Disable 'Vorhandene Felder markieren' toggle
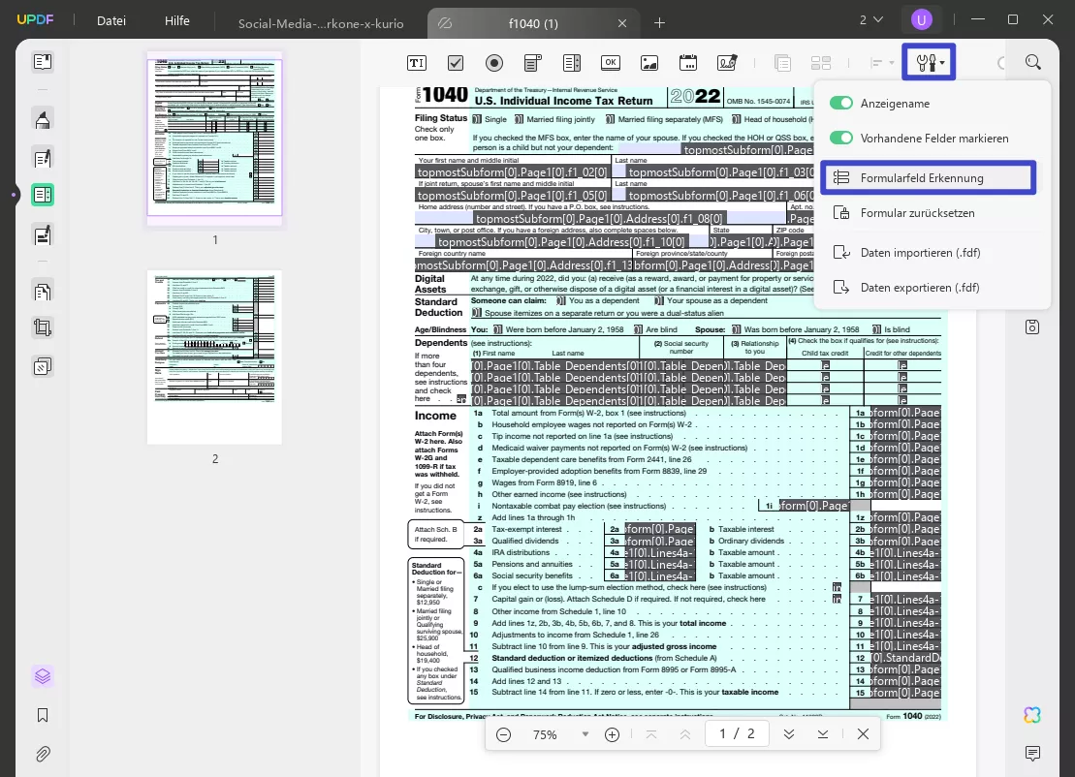Image resolution: width=1075 pixels, height=777 pixels. pos(841,138)
